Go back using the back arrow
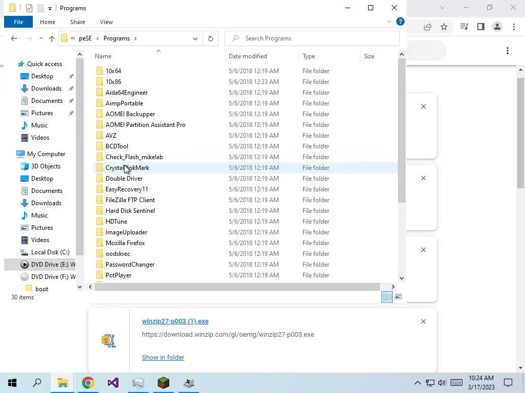 click(14, 38)
